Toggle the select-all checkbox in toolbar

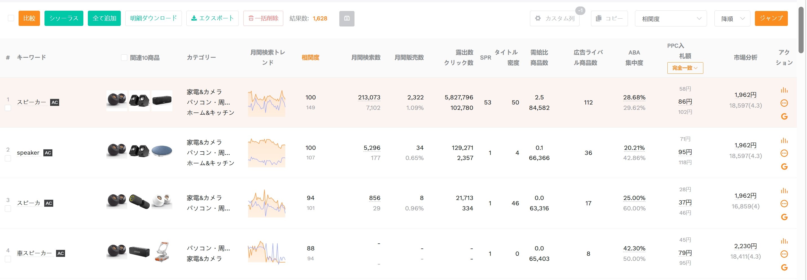click(11, 18)
